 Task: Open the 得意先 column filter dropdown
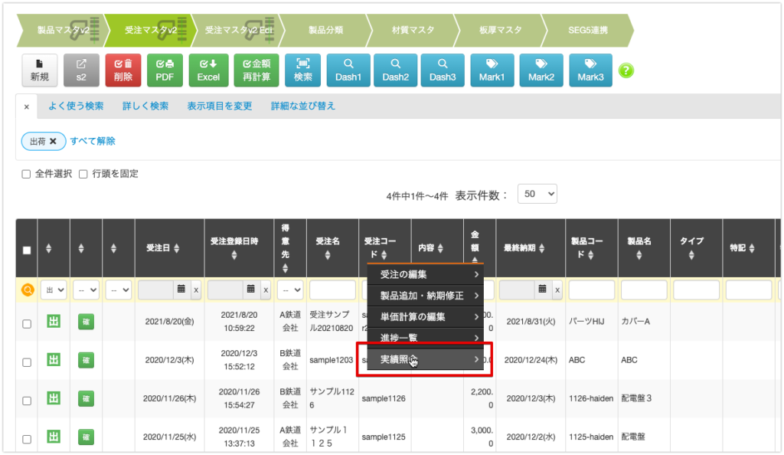point(290,290)
